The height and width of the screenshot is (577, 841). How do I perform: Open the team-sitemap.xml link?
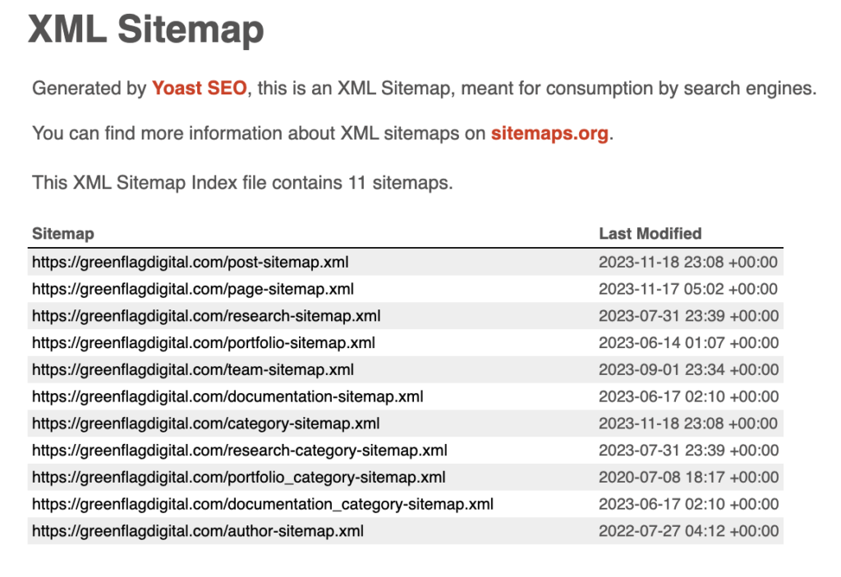coord(192,369)
